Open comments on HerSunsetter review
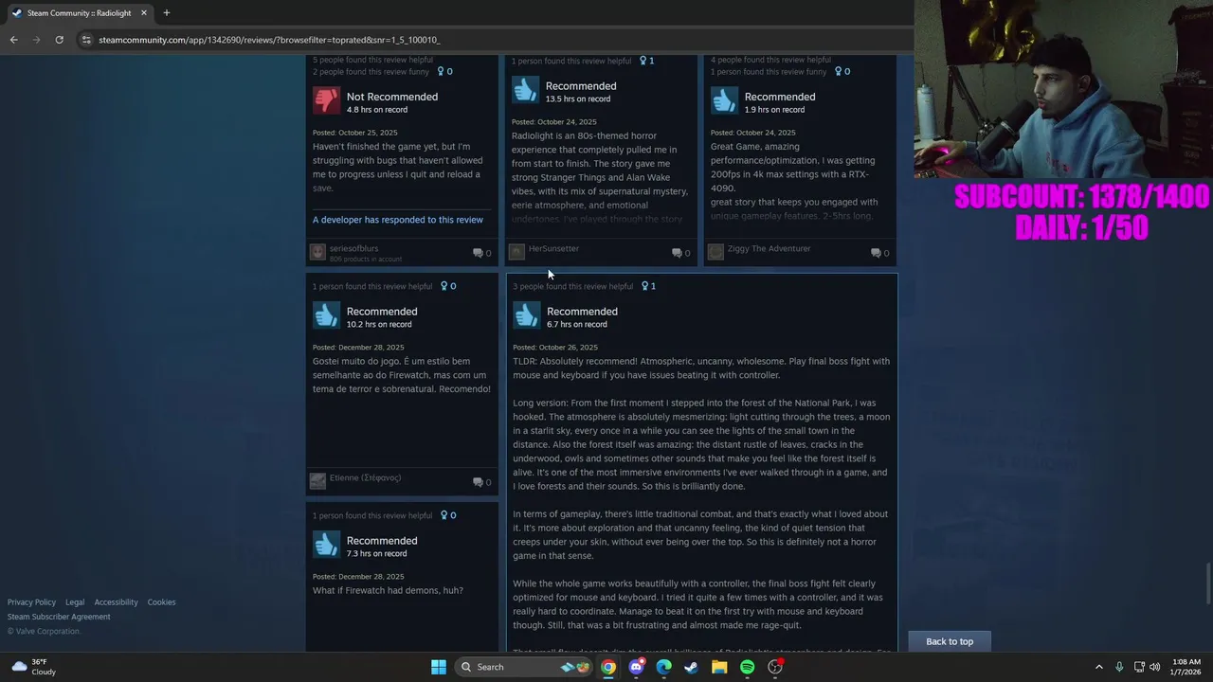This screenshot has width=1213, height=682. coord(681,253)
